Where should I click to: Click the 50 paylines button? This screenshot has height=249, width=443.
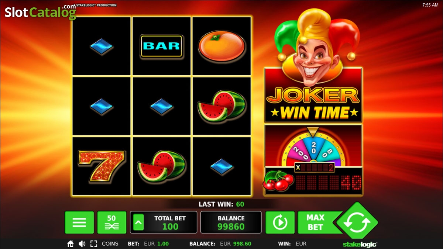click(x=111, y=222)
